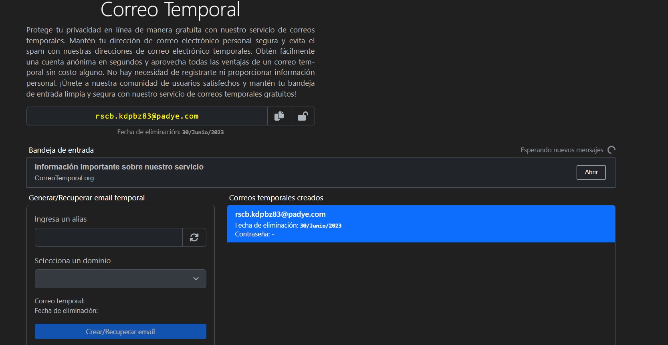Click Crear/Recuperar email button
The width and height of the screenshot is (668, 345).
[121, 331]
